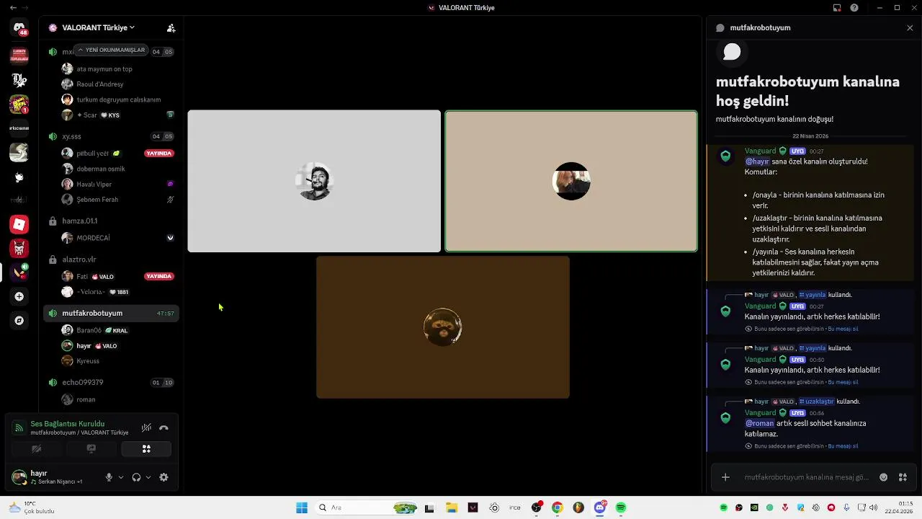Toggle noise suppression icon
This screenshot has width=922, height=519.
tap(146, 427)
